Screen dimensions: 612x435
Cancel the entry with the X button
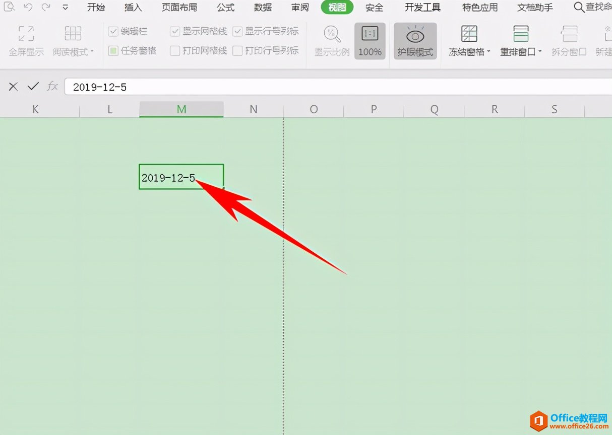(x=14, y=87)
